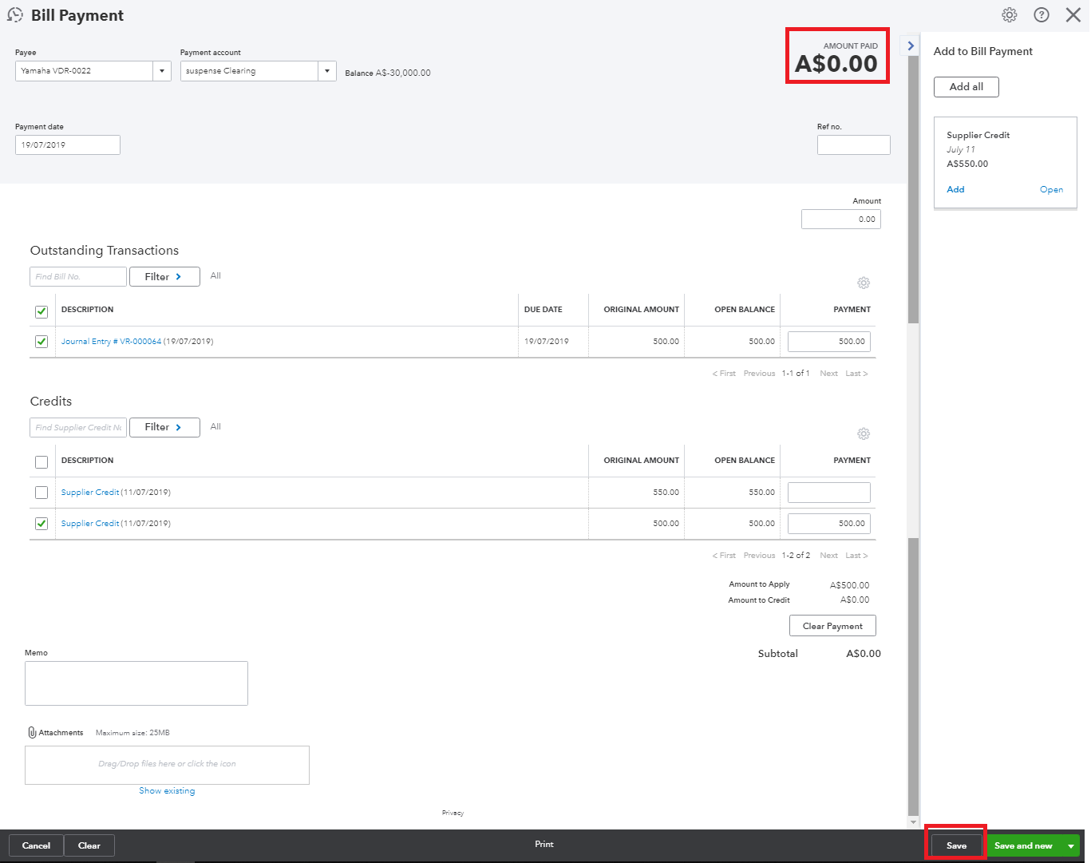
Task: Open Outstanding Transactions table settings gear
Action: [x=864, y=283]
